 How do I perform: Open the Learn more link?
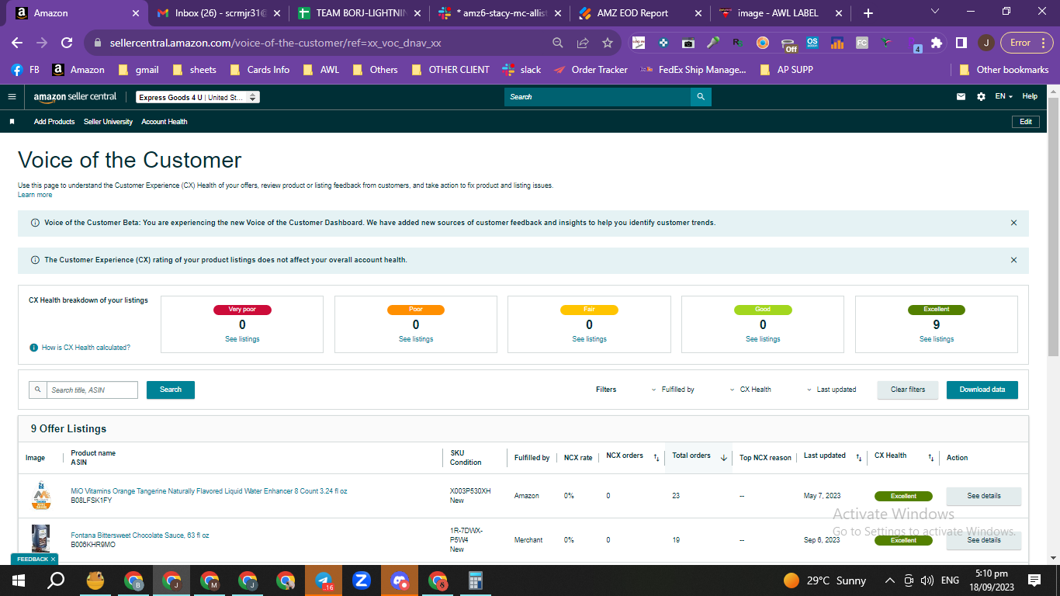pos(35,195)
